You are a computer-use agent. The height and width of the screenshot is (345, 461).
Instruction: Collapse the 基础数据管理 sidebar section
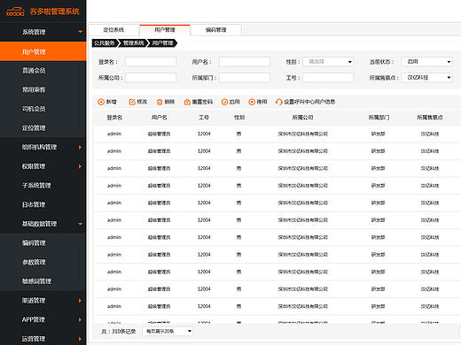click(x=80, y=224)
